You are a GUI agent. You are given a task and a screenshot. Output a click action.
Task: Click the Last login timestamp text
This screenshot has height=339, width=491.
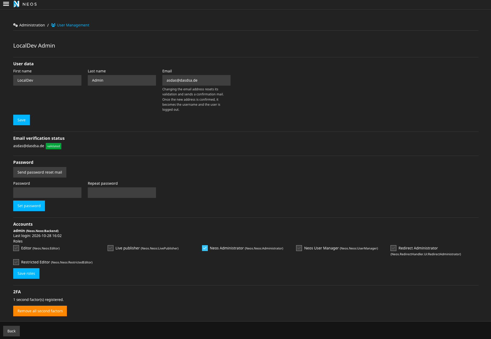pos(37,236)
